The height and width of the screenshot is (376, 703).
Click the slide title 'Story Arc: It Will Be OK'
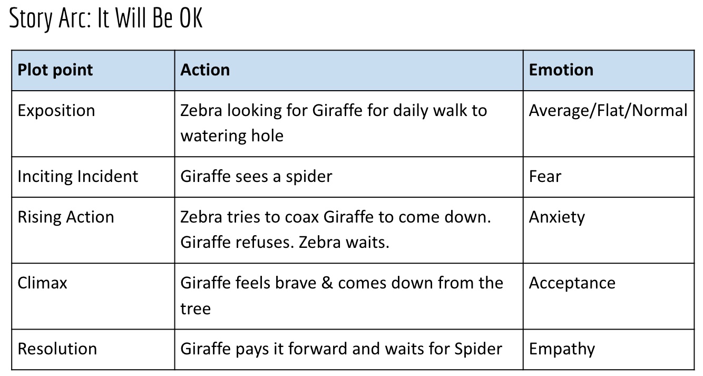(106, 18)
